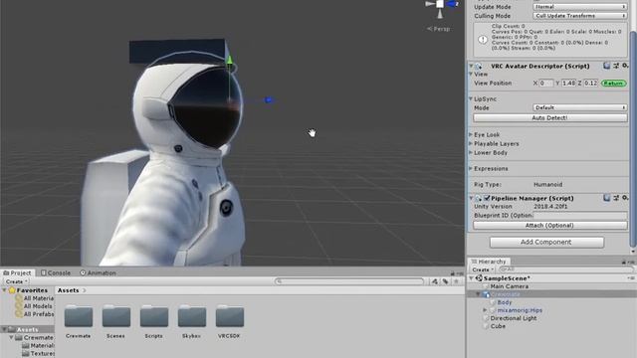Toggle the Persp projection label
Screen dimensions: 637x358
[438, 29]
